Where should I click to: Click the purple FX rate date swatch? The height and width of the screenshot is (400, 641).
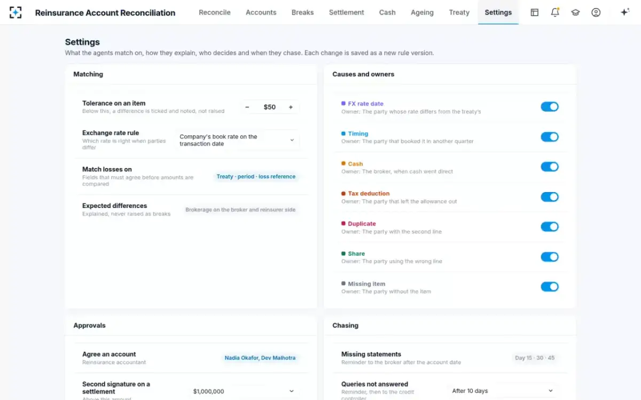pyautogui.click(x=343, y=103)
